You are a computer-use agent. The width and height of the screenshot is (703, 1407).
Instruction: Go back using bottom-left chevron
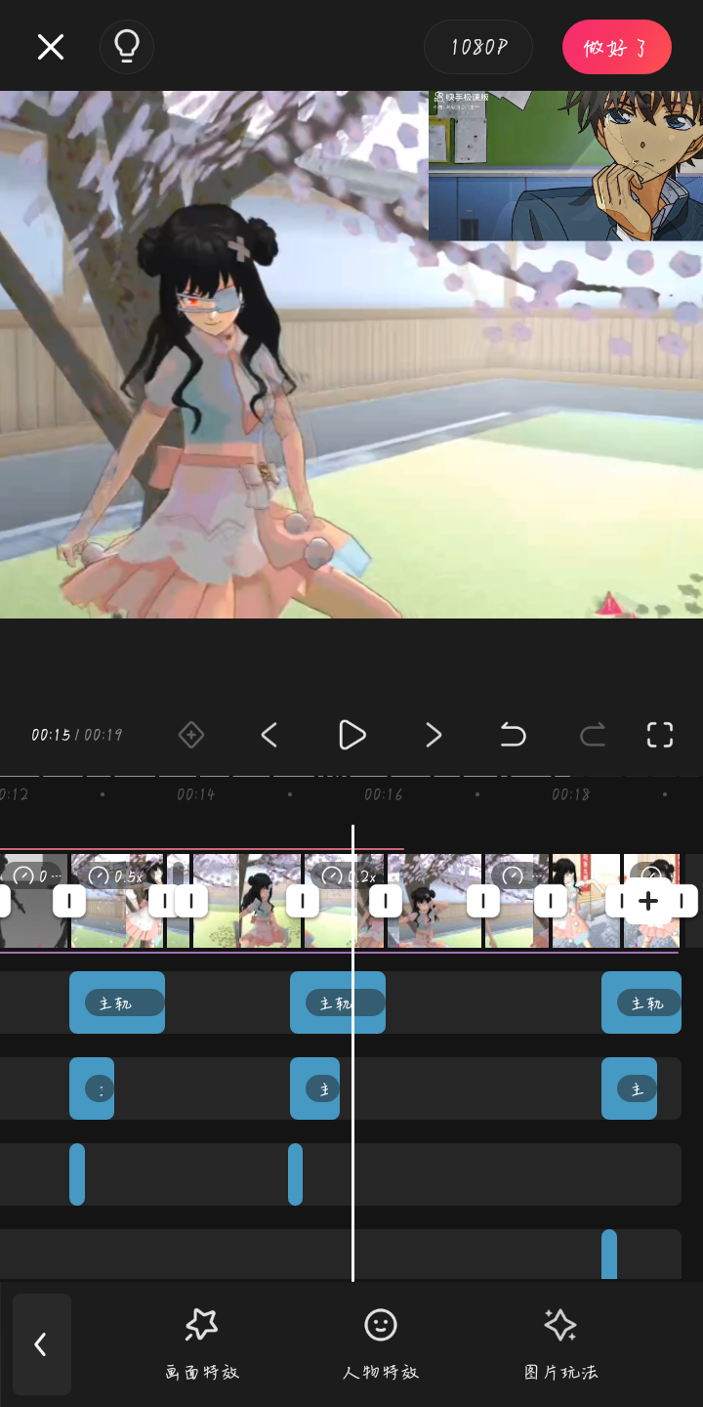coord(41,1344)
